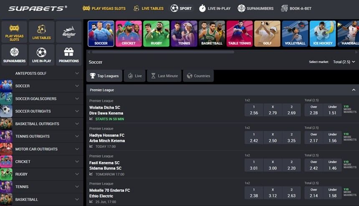The width and height of the screenshot is (359, 206).
Task: Switch to the Countries tab
Action: coord(199,76)
